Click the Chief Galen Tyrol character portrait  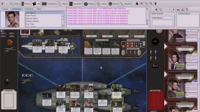(x=176, y=89)
